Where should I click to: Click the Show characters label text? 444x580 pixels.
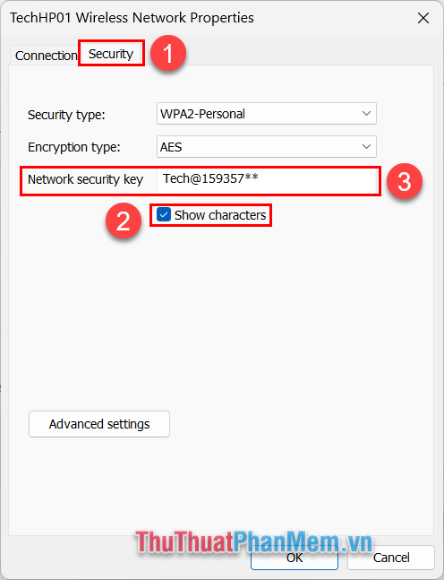tap(220, 215)
